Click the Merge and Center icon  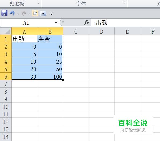(43, 13)
